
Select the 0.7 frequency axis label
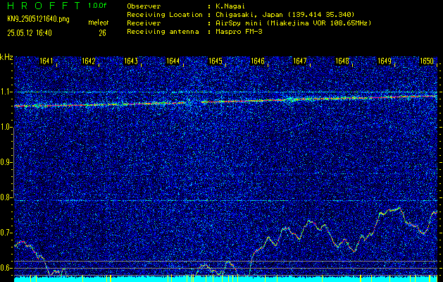(5, 233)
